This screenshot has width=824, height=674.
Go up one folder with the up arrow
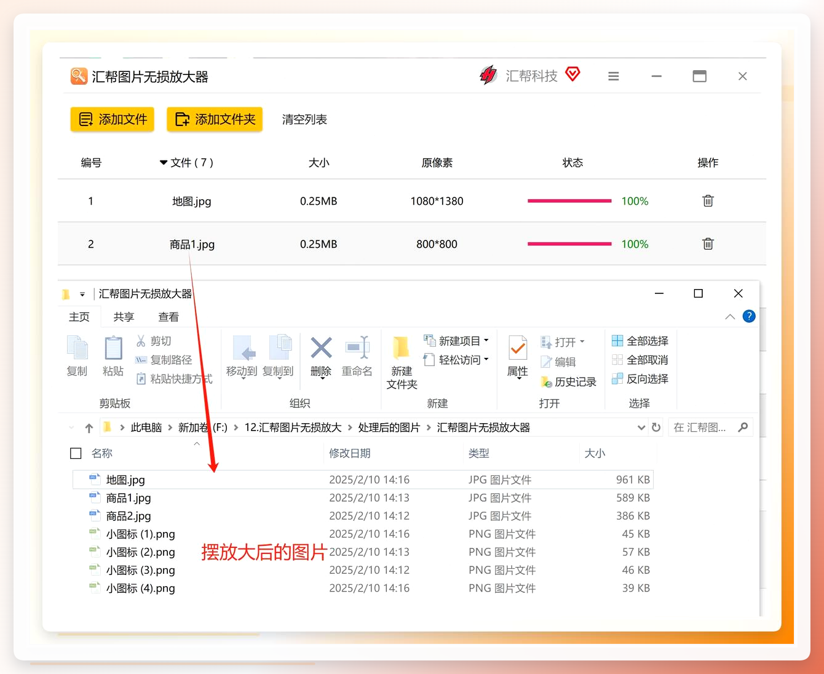(89, 428)
